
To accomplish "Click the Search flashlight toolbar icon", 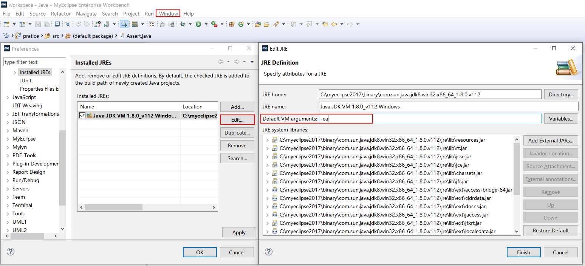I will point(276,24).
